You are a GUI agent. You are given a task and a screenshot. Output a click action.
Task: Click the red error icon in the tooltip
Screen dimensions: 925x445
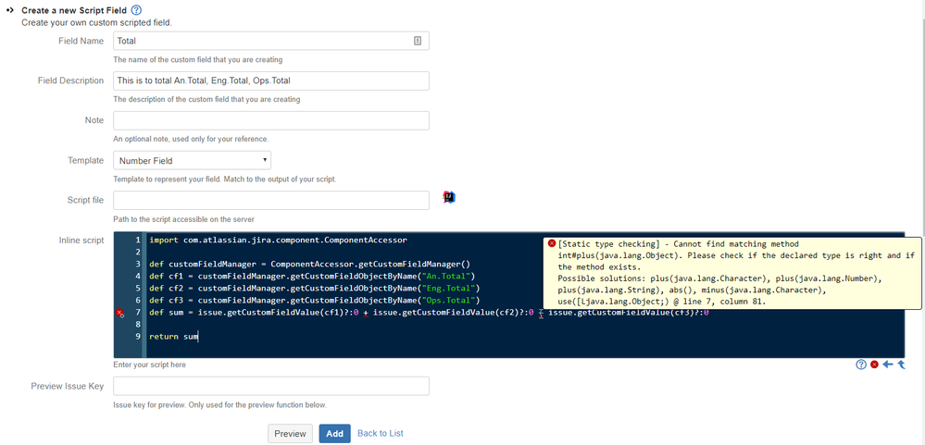(552, 243)
